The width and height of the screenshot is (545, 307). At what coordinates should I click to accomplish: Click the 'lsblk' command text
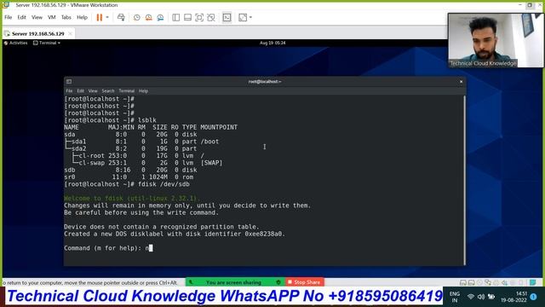[x=147, y=120]
